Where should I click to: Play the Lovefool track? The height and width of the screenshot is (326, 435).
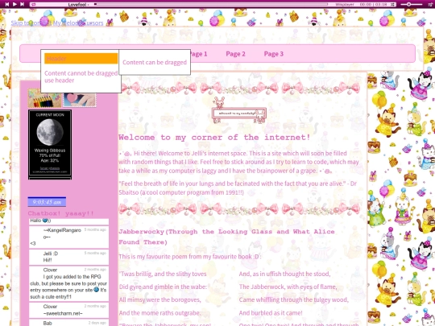[14, 4]
